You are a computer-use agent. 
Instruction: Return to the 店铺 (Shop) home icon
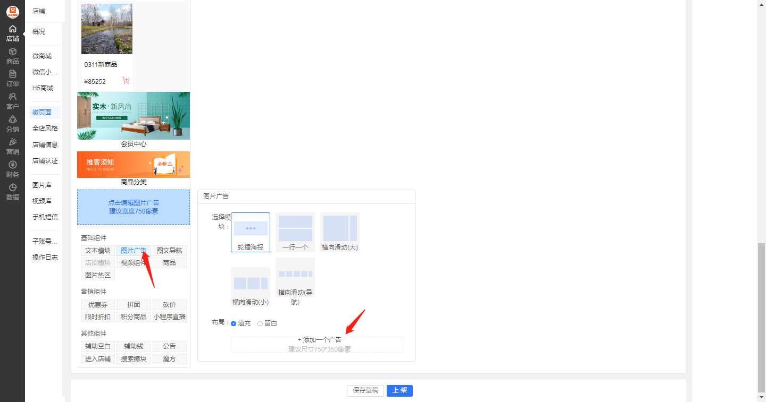point(12,33)
